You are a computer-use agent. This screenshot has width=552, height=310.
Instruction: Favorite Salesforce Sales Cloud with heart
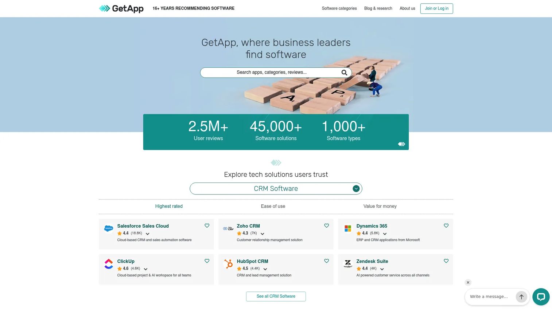click(x=207, y=225)
